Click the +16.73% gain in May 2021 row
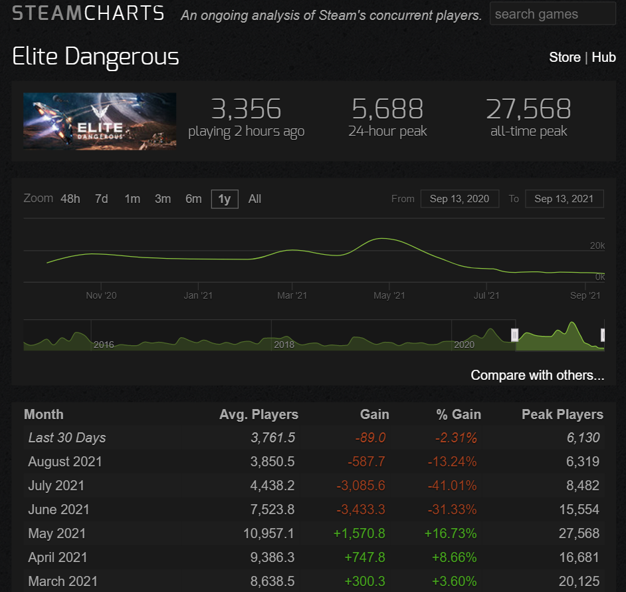The image size is (626, 592). click(x=451, y=533)
